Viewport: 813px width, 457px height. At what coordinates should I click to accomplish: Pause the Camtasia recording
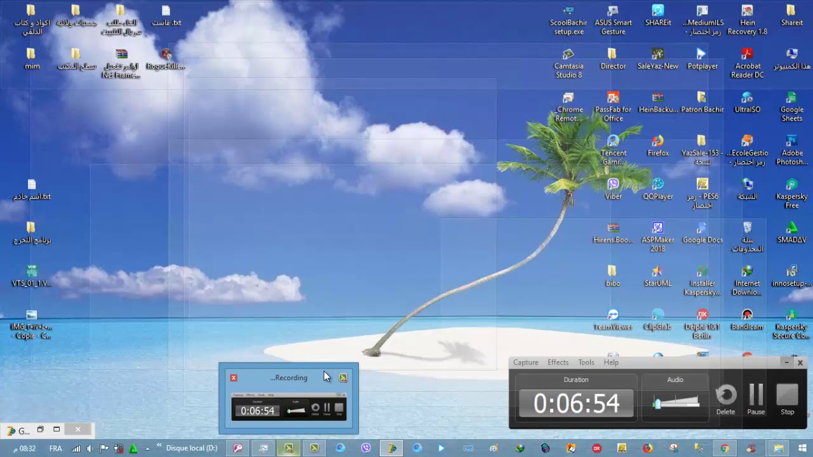click(756, 400)
